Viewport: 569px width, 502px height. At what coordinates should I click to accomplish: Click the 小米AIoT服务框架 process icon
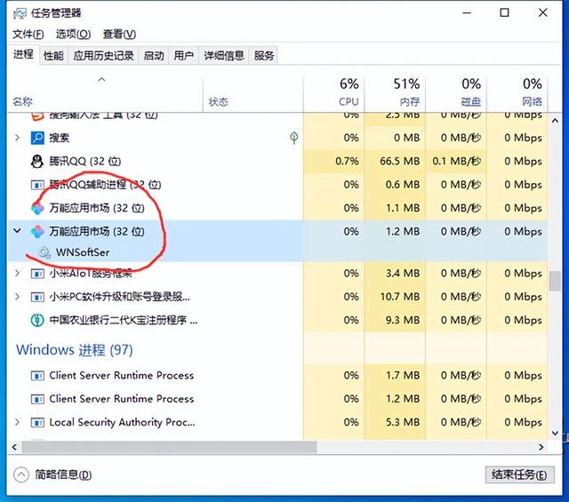(x=37, y=274)
